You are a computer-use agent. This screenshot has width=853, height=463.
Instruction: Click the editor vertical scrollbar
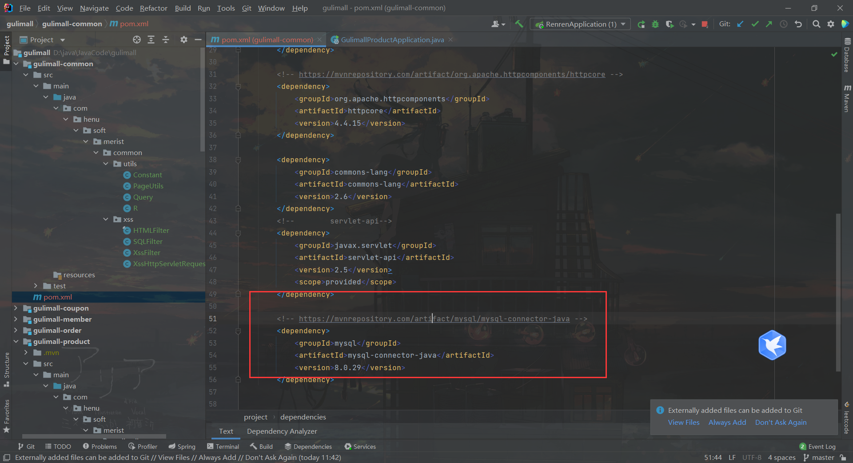(x=838, y=292)
